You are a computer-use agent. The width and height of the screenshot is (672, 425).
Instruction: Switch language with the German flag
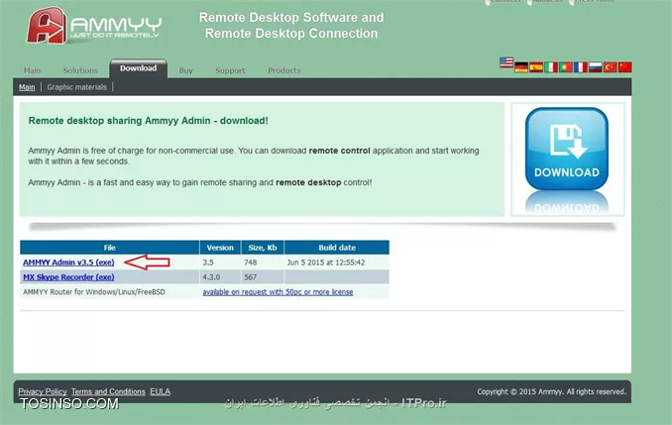point(521,67)
